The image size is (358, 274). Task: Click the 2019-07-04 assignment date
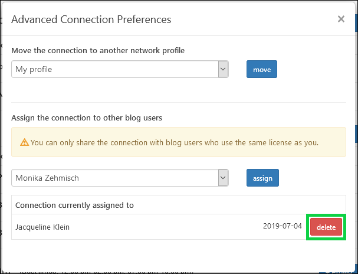[x=282, y=226]
